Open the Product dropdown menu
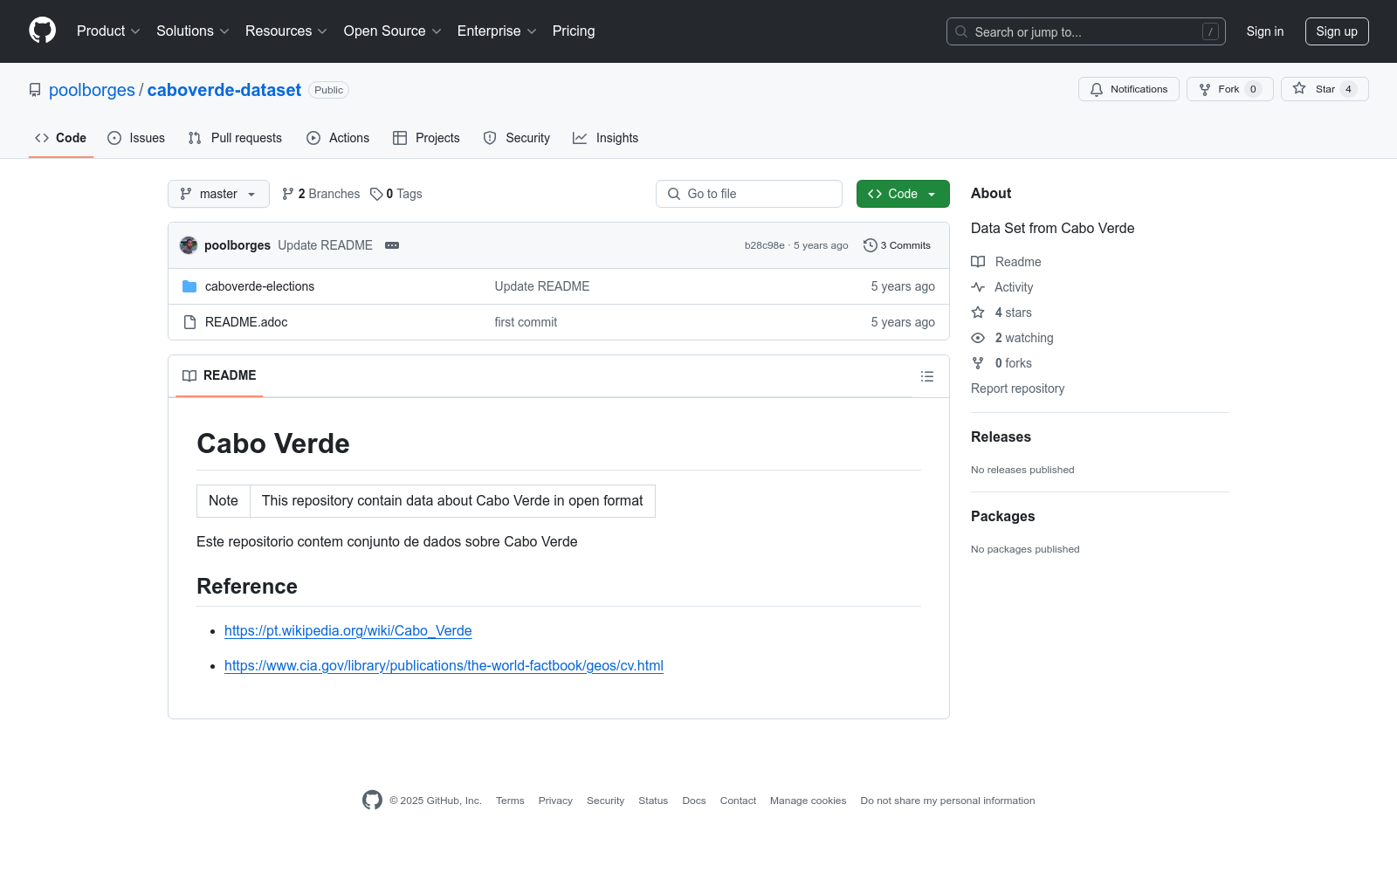 [x=108, y=31]
